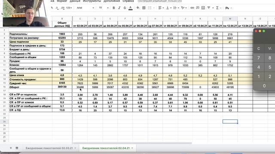Toggle italic formatting
The width and height of the screenshot is (275, 154).
pos(119,8)
